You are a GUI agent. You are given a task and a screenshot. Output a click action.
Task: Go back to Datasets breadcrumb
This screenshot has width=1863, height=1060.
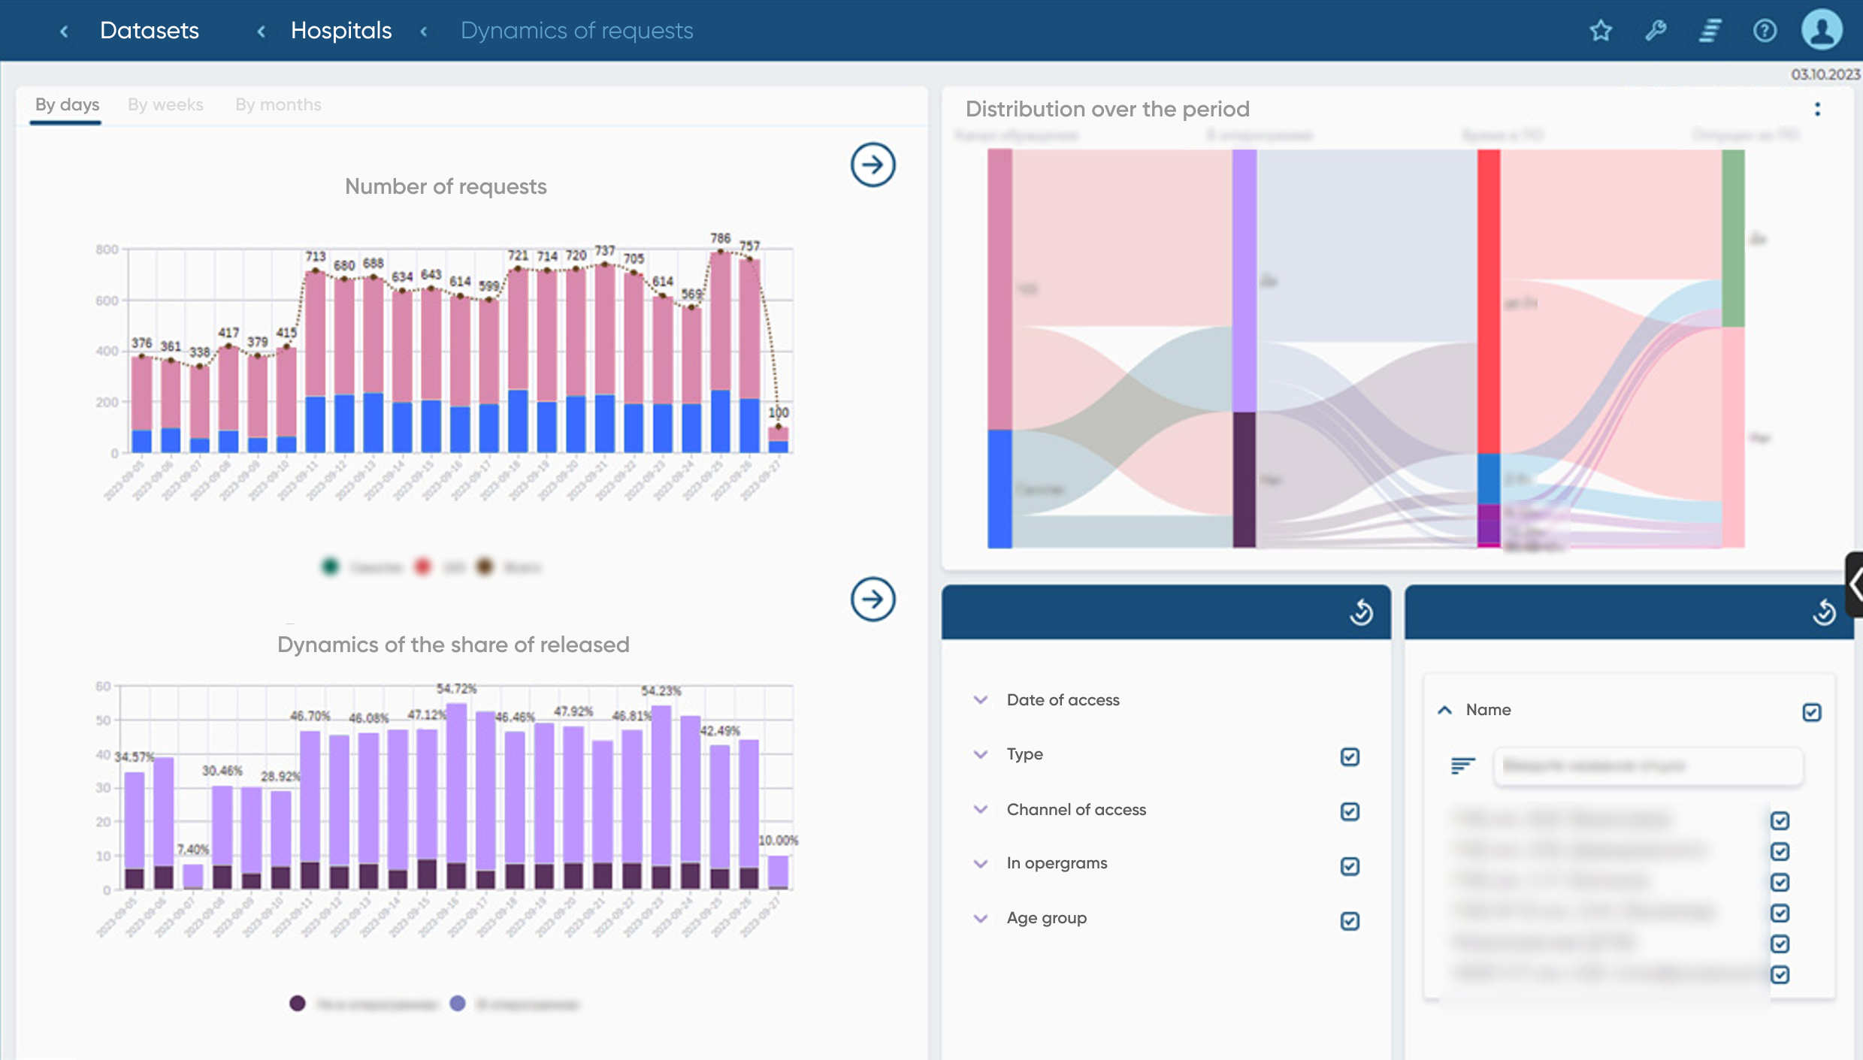click(x=149, y=31)
